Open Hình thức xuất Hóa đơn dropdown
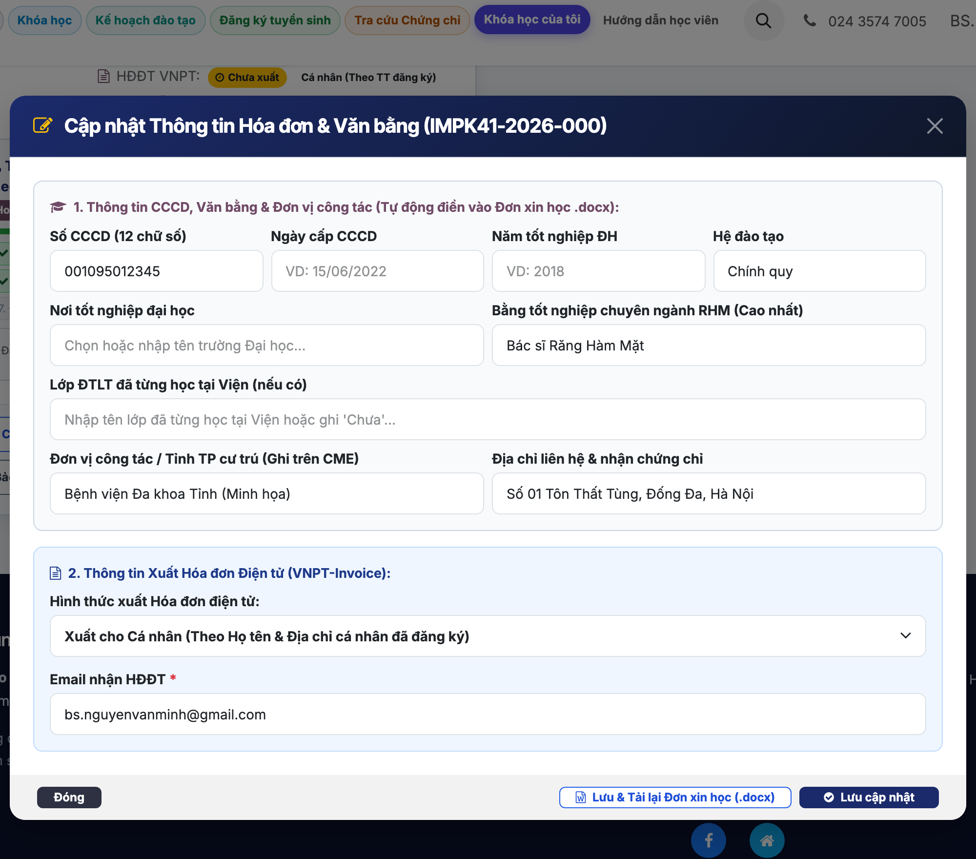Viewport: 976px width, 859px height. point(488,636)
